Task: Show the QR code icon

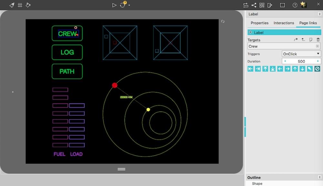Action: (x=262, y=5)
